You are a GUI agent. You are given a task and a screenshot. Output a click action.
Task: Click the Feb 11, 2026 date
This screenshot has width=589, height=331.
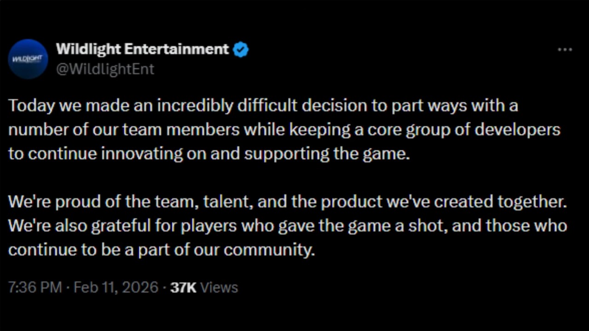(116, 287)
